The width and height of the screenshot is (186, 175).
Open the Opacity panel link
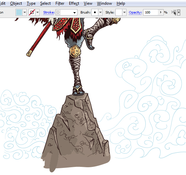click(135, 12)
